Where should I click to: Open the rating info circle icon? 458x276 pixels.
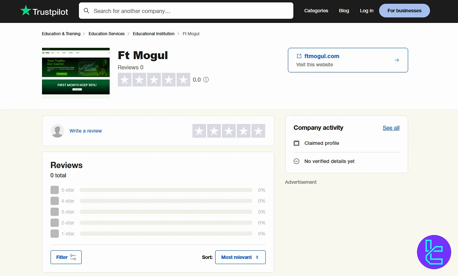pyautogui.click(x=206, y=79)
